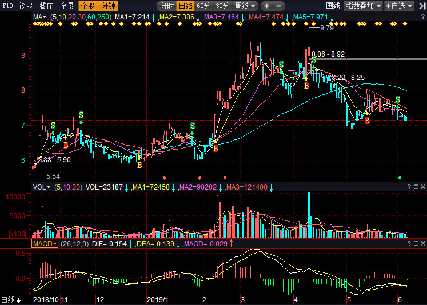The image size is (427, 305).
Task: Click the 2018/10 date label on time axis
Action: [46, 300]
